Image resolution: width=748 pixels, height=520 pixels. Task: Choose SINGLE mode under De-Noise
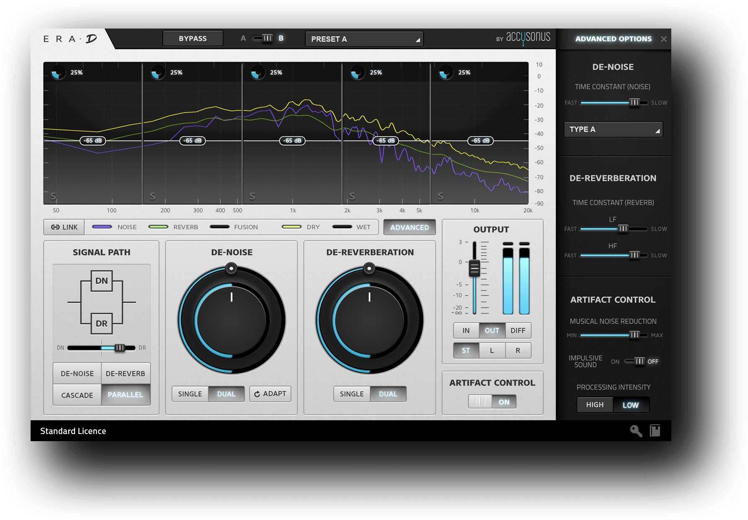click(x=190, y=394)
